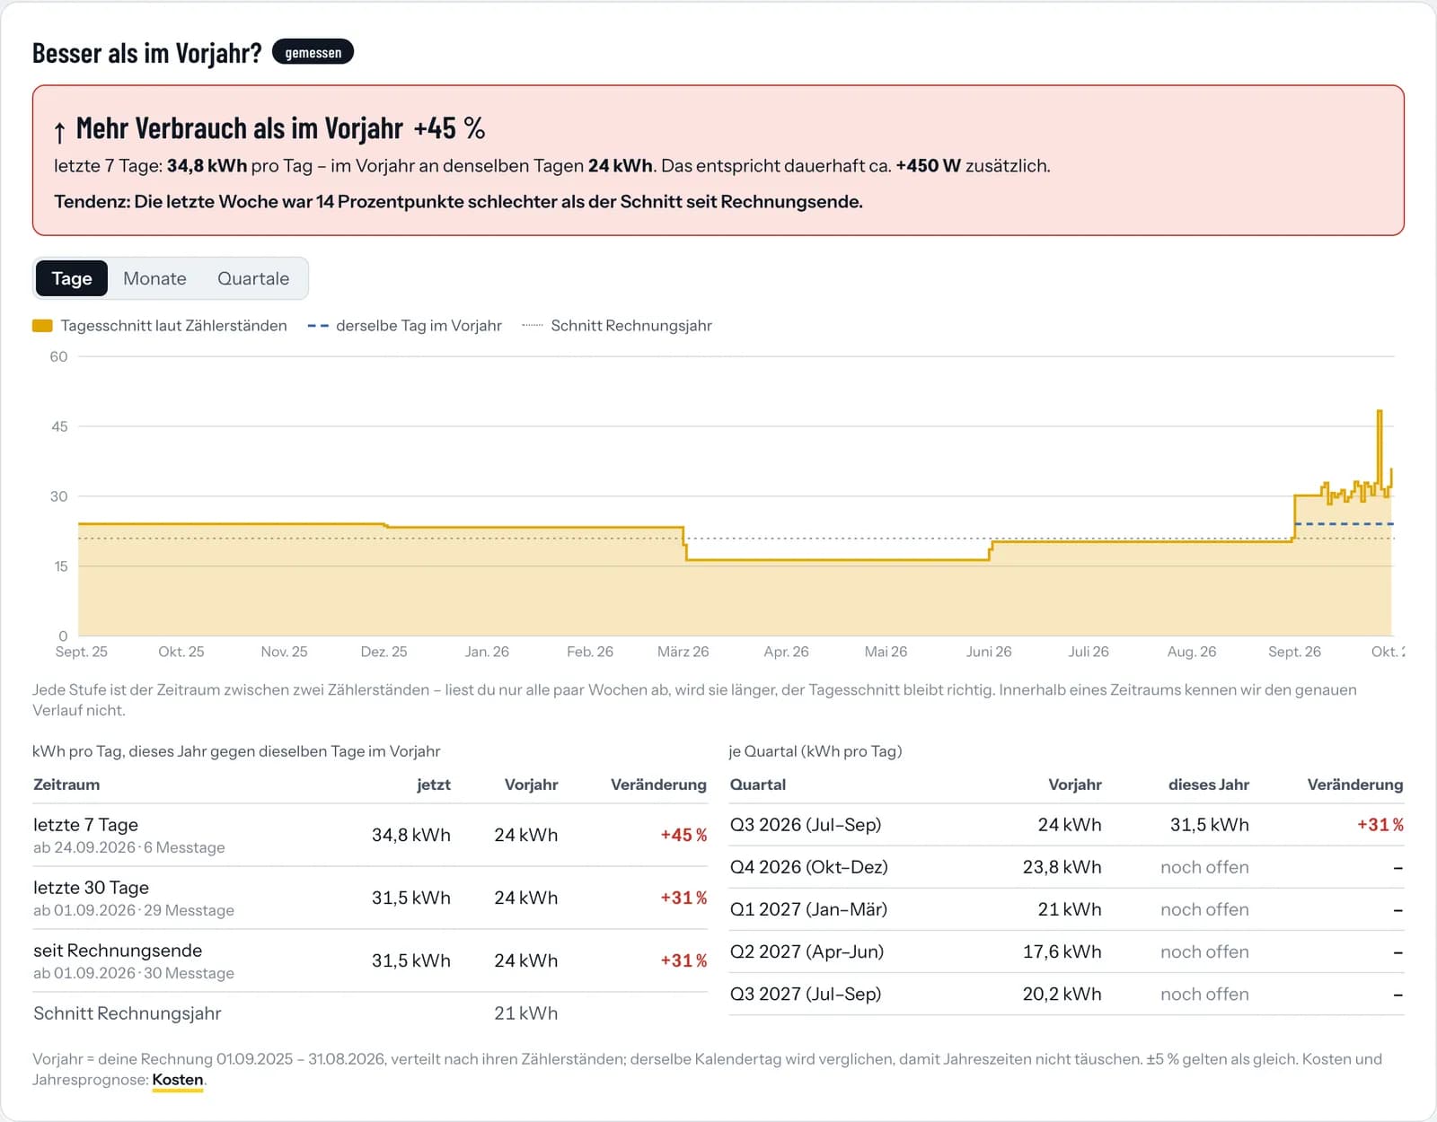This screenshot has height=1122, width=1437.
Task: Switch to the Tage view tab
Action: [x=72, y=278]
